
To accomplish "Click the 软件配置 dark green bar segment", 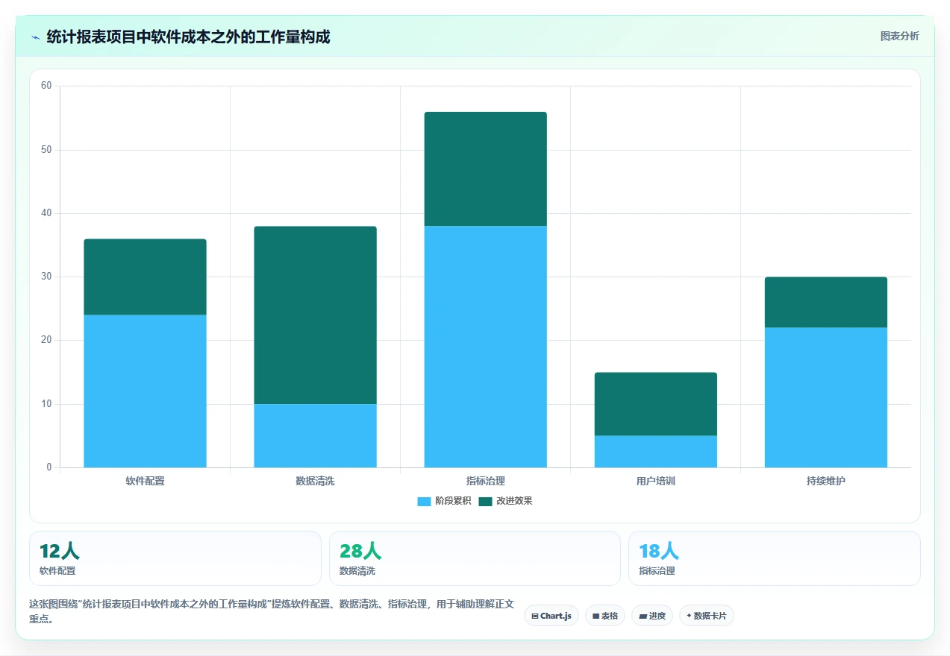I will click(x=145, y=277).
